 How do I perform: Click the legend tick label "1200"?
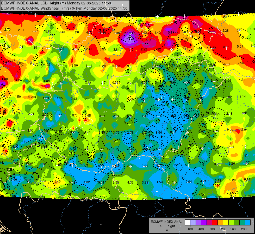[x=223, y=229]
